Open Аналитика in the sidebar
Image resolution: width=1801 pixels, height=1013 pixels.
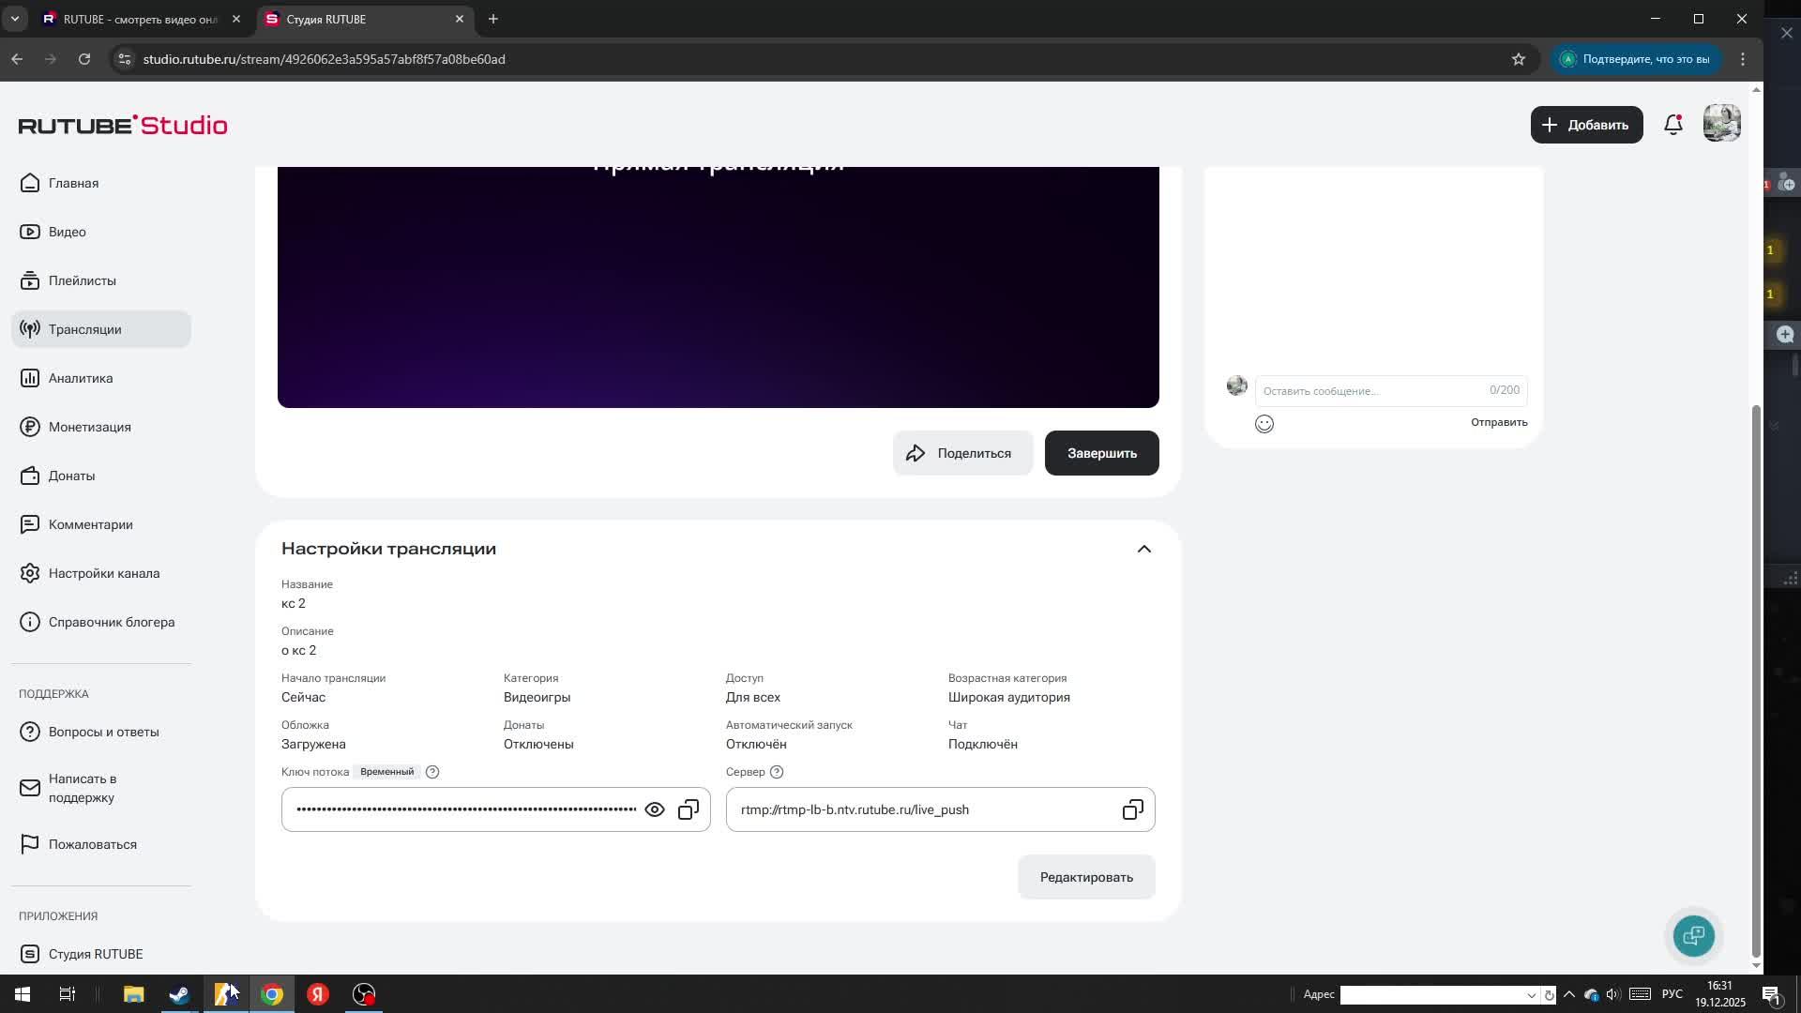pyautogui.click(x=81, y=378)
